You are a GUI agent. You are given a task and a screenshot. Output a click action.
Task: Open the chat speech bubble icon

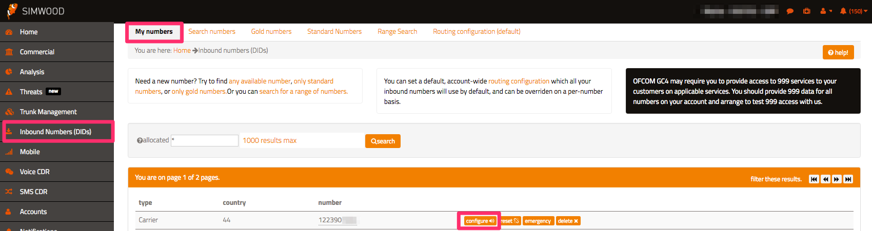click(790, 11)
